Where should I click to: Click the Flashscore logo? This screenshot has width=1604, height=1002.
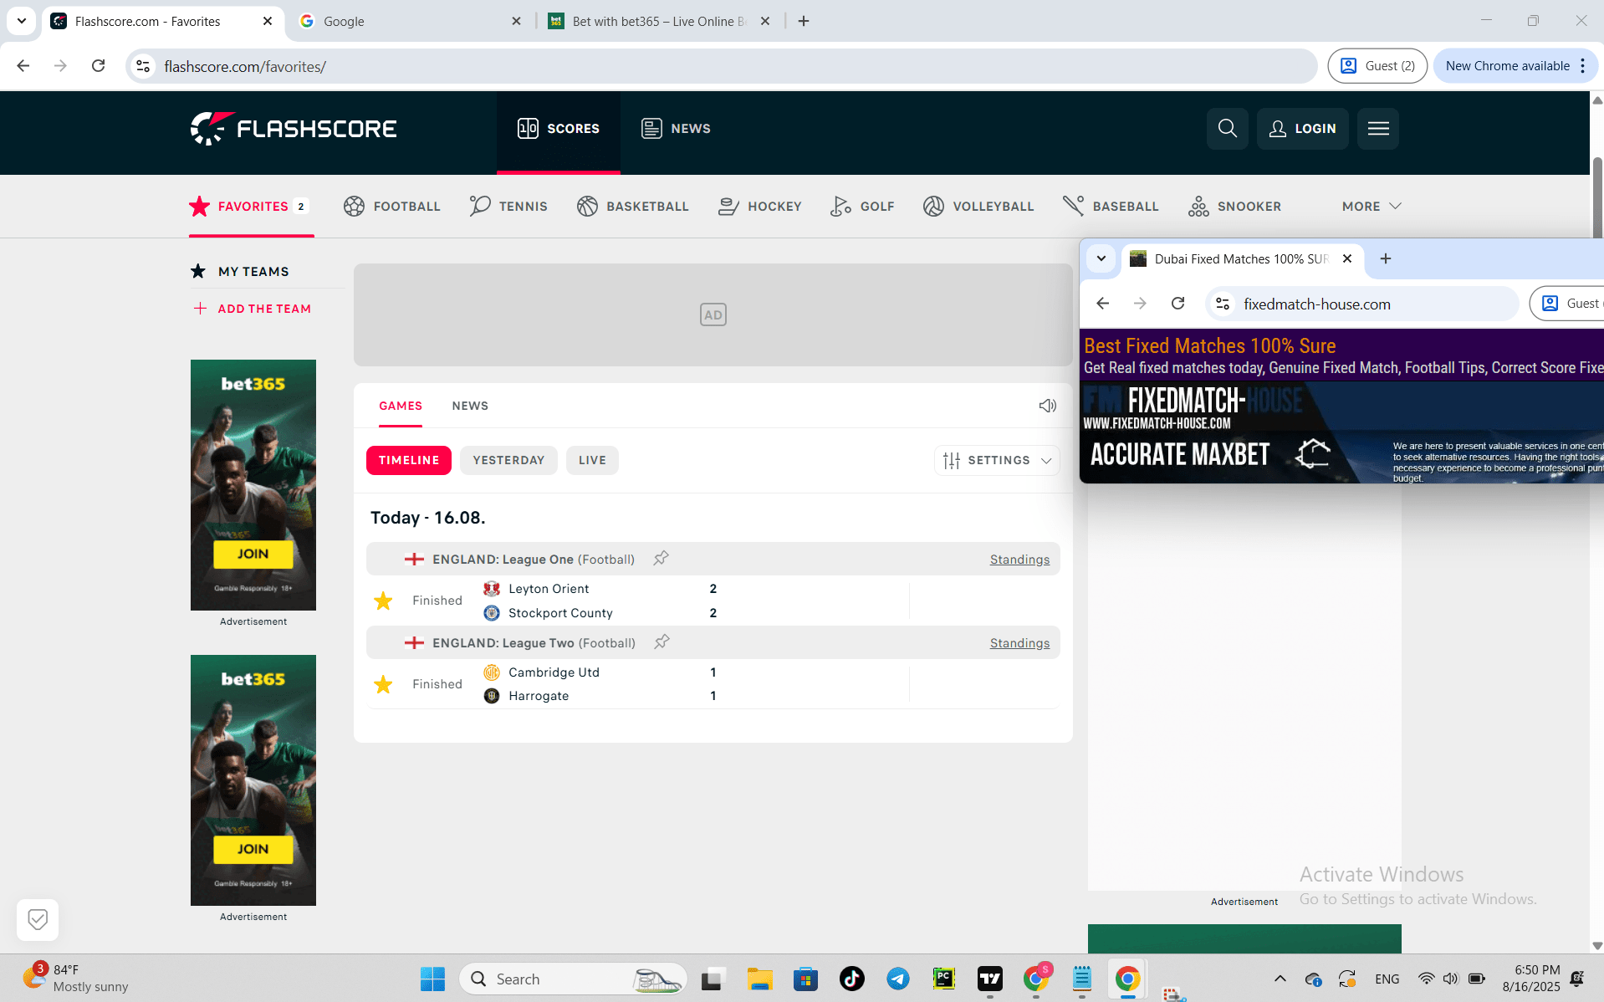[294, 128]
